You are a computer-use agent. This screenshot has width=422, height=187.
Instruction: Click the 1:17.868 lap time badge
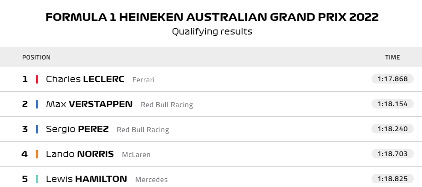tap(392, 79)
